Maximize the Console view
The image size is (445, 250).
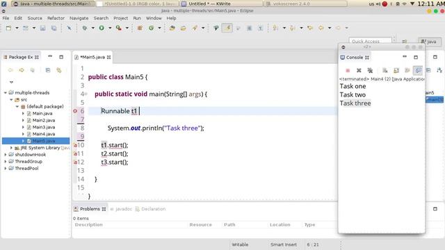pos(416,57)
